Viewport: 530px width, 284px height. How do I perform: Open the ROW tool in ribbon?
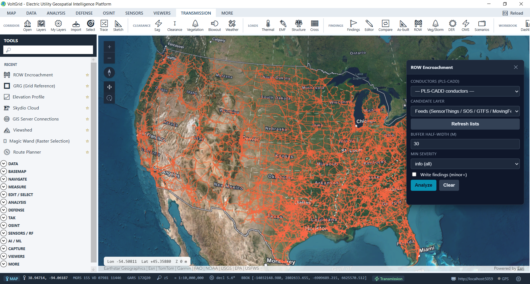418,26
